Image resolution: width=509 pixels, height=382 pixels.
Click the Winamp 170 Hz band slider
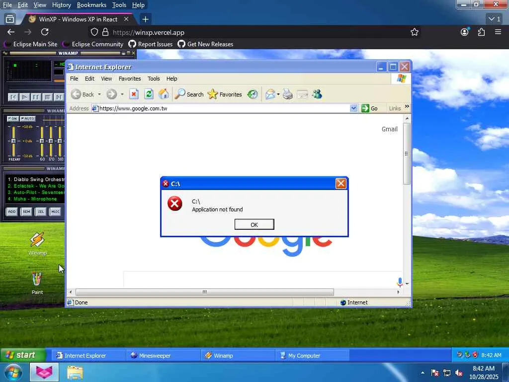click(51, 141)
